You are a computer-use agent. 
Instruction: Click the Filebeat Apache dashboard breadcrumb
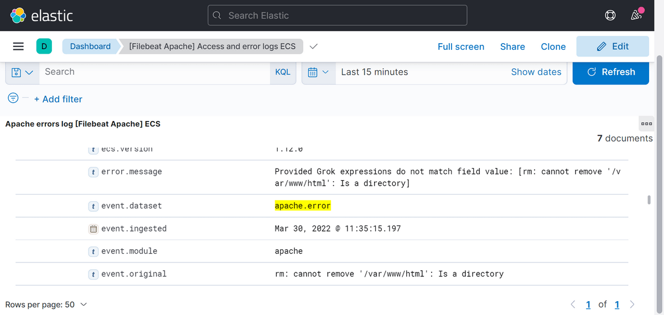point(212,46)
